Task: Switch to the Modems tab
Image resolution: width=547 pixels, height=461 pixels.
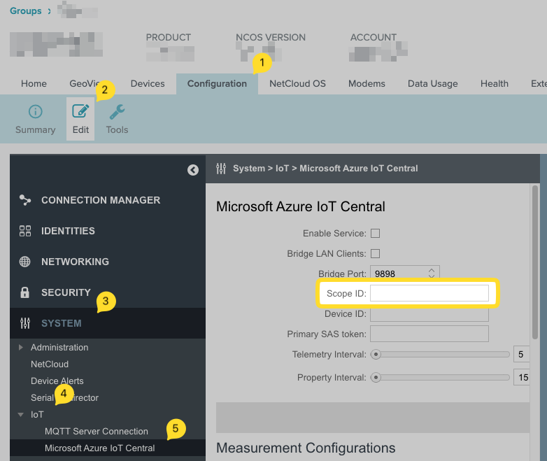Action: [367, 84]
